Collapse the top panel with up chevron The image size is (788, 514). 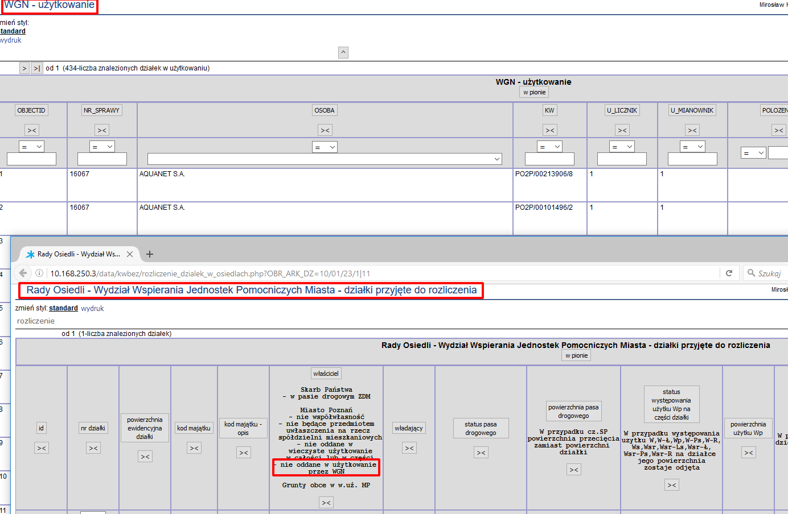(343, 52)
